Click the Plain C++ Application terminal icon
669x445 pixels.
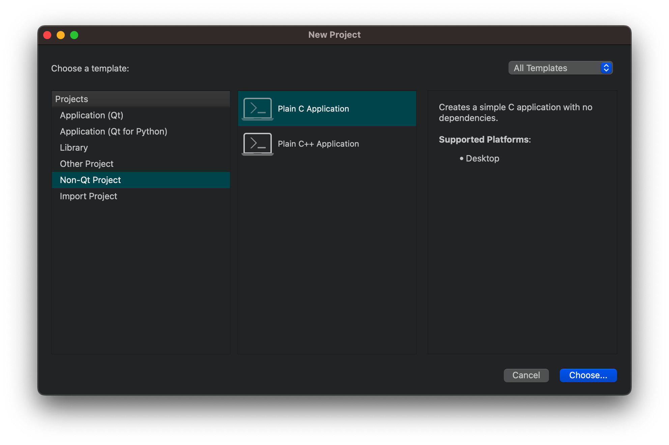pos(257,144)
